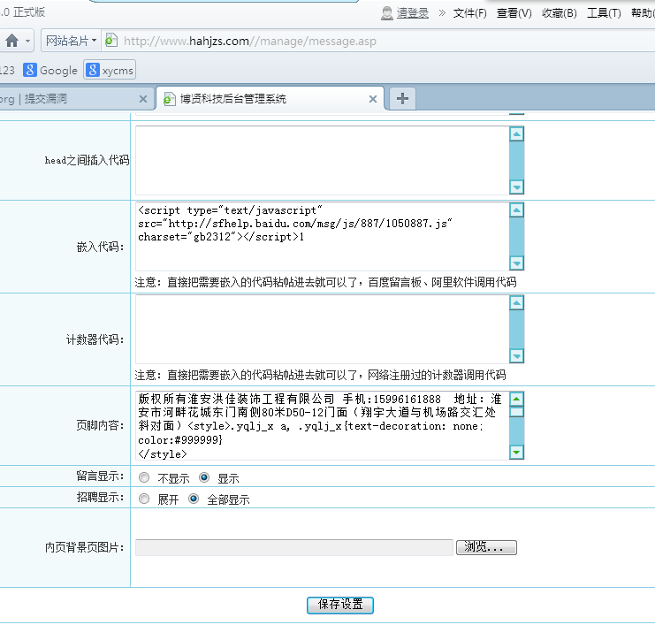Click the page icon in address bar
Image resolution: width=655 pixels, height=640 pixels.
click(x=110, y=40)
